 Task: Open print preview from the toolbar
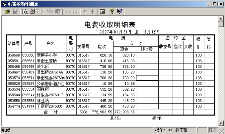pos(25,11)
